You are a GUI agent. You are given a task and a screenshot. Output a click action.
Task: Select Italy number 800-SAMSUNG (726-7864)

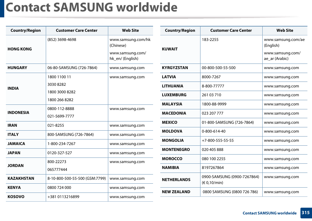coord(70,135)
